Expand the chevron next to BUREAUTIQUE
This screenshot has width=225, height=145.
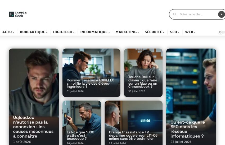47,32
